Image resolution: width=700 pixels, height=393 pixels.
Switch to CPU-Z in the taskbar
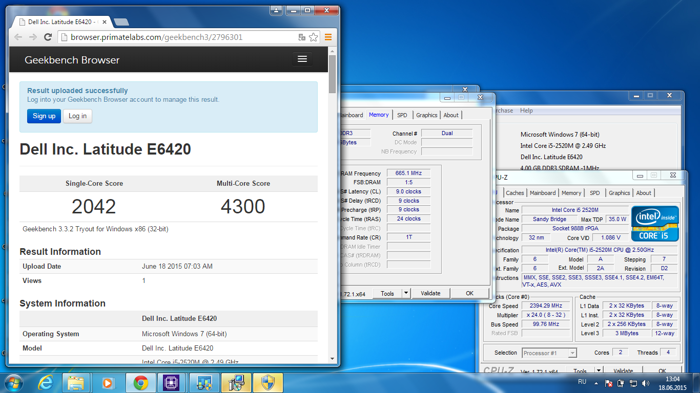[x=172, y=382]
